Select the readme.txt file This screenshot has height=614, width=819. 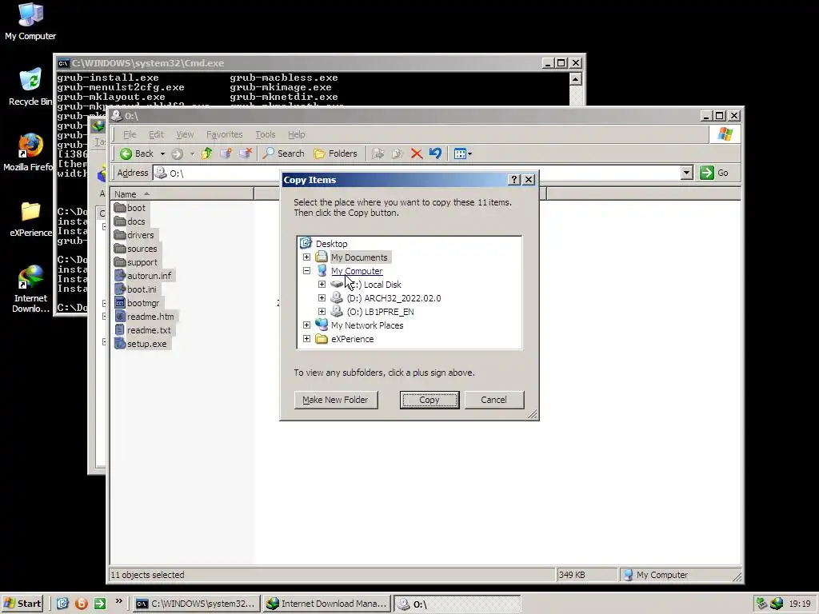143,330
